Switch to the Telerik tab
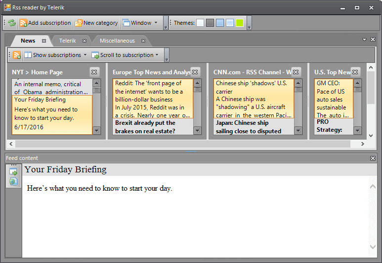This screenshot has height=263, width=382. [x=68, y=41]
